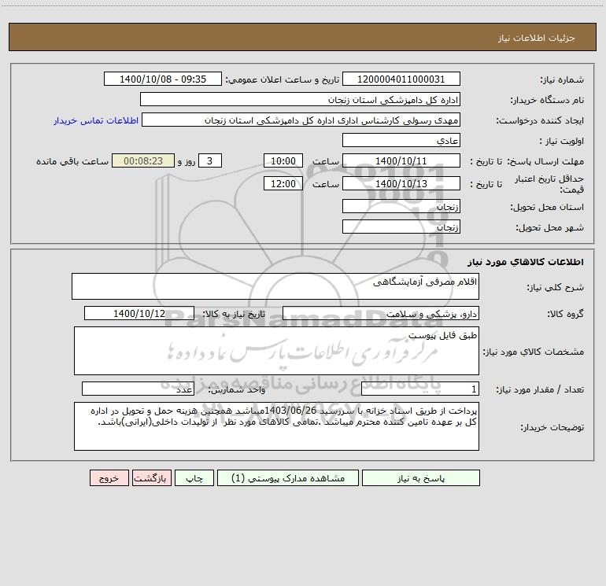
Task: Click the label توضیحات خریدار
Action: click(x=552, y=427)
